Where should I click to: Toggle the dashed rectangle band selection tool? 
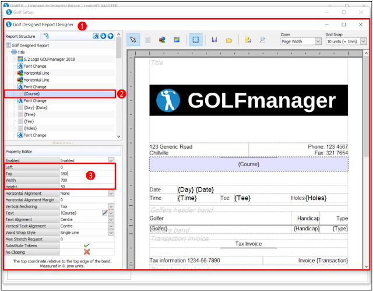pos(196,40)
